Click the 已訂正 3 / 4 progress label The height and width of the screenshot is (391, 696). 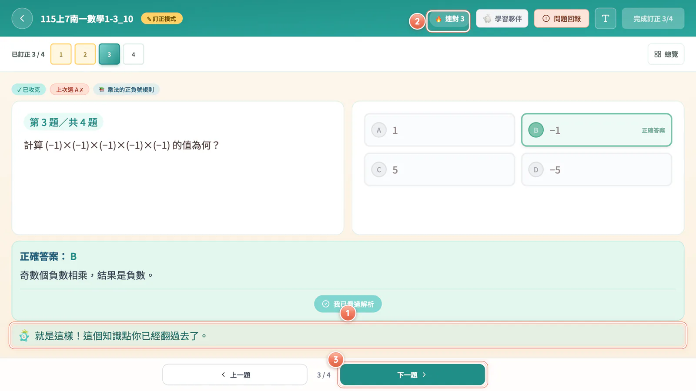[x=28, y=54]
